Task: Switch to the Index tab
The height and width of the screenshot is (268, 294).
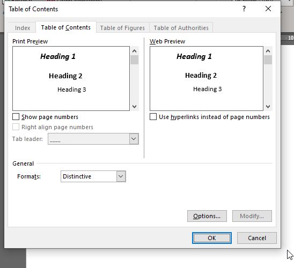Action: (x=23, y=28)
